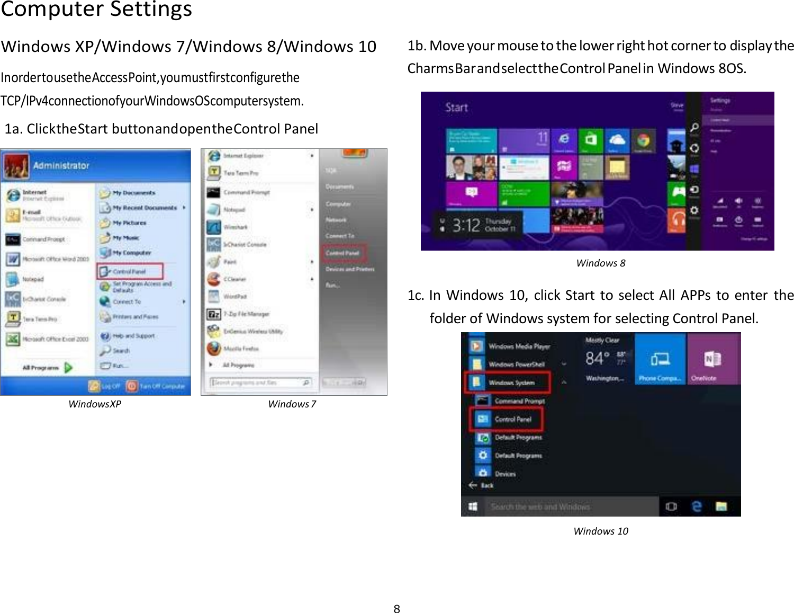Open My Computer in Windows XP menu

coord(125,253)
